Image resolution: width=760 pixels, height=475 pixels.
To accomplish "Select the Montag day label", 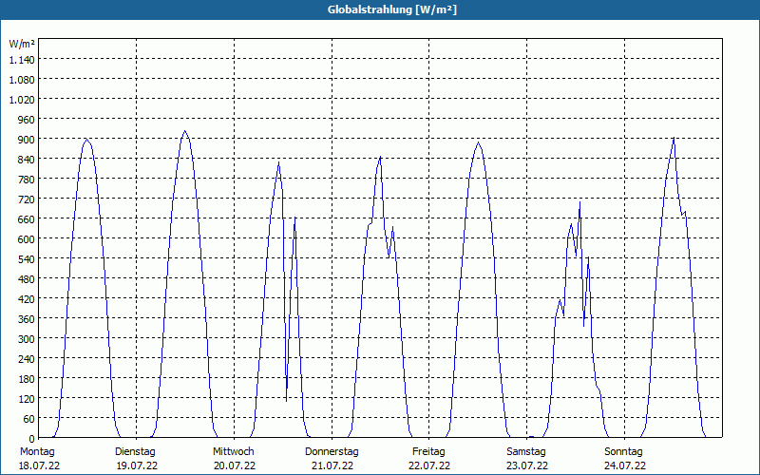I will pos(37,452).
